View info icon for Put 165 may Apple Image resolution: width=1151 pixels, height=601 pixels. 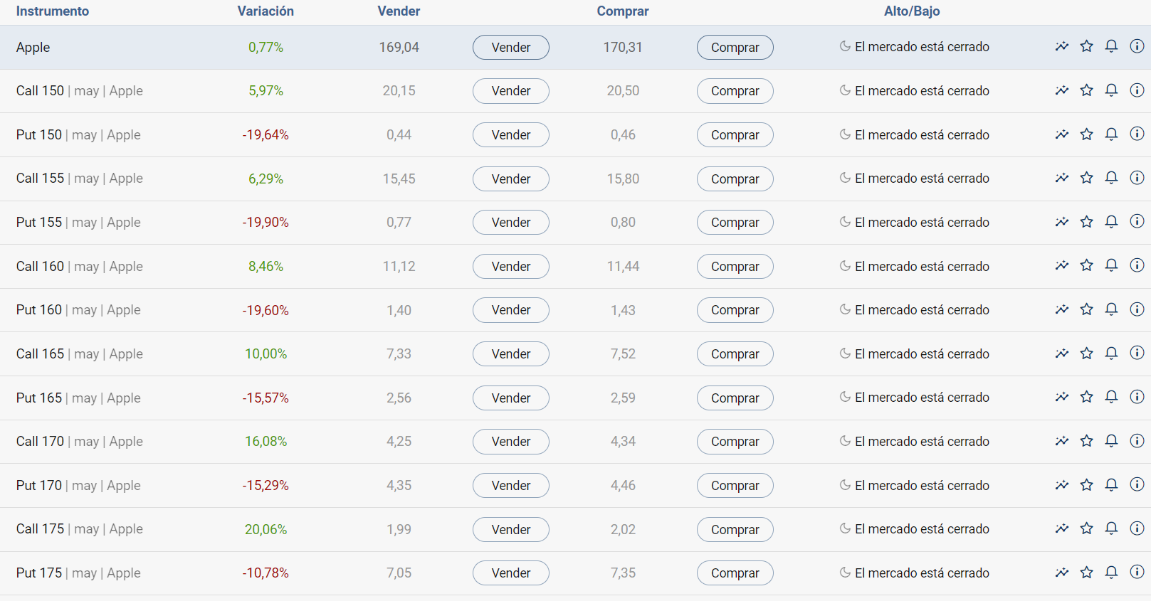tap(1137, 398)
